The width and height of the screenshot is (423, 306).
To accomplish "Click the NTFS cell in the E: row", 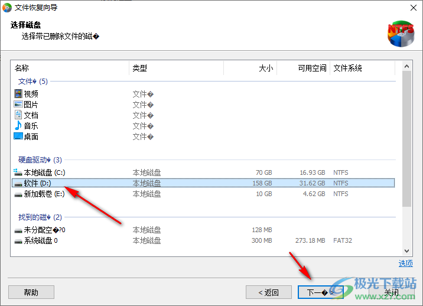I will click(x=341, y=194).
